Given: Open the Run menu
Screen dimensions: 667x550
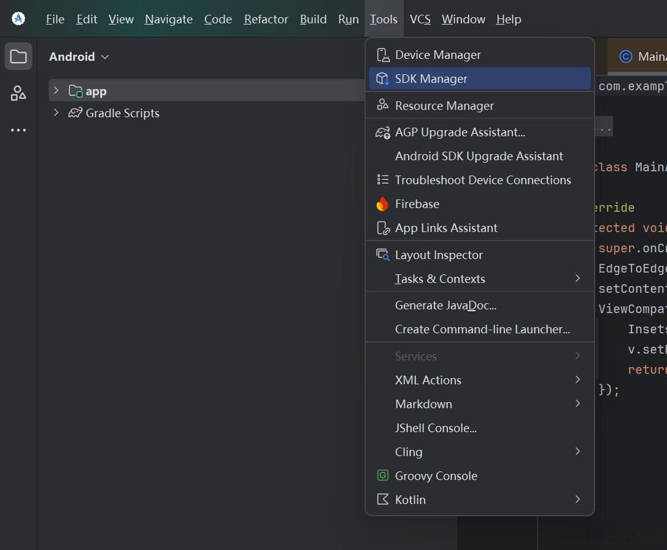Looking at the screenshot, I should [x=349, y=19].
